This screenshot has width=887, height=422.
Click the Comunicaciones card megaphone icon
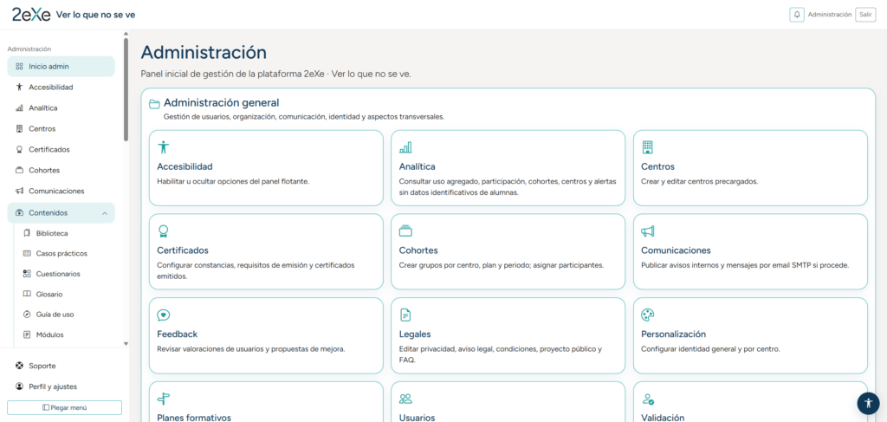pyautogui.click(x=648, y=231)
